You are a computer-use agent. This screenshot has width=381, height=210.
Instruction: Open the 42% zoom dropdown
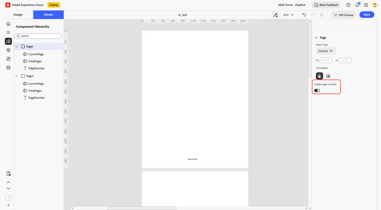tap(289, 15)
